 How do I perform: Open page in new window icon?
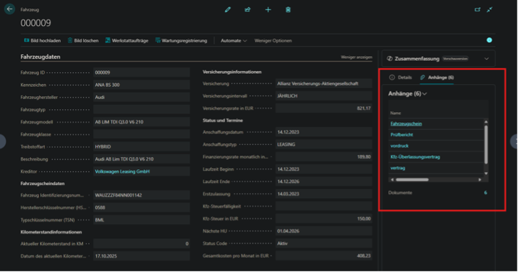coord(478,10)
